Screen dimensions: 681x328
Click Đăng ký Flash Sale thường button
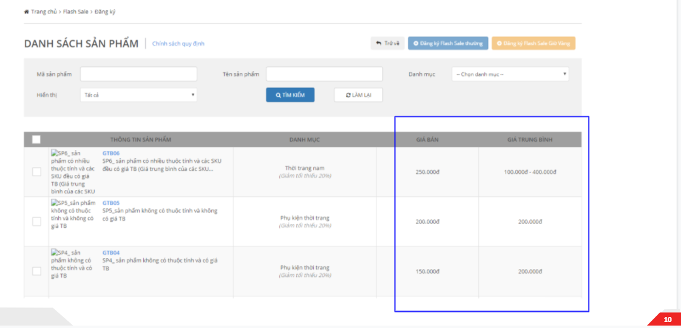(x=448, y=44)
